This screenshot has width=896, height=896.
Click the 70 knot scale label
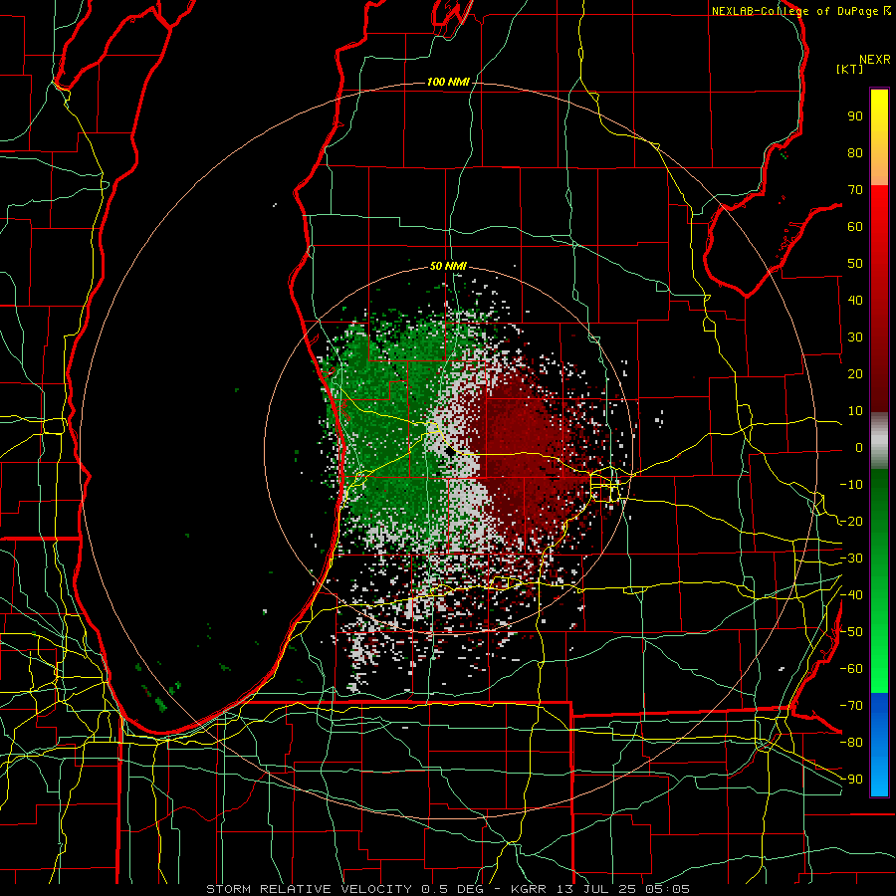pos(855,190)
